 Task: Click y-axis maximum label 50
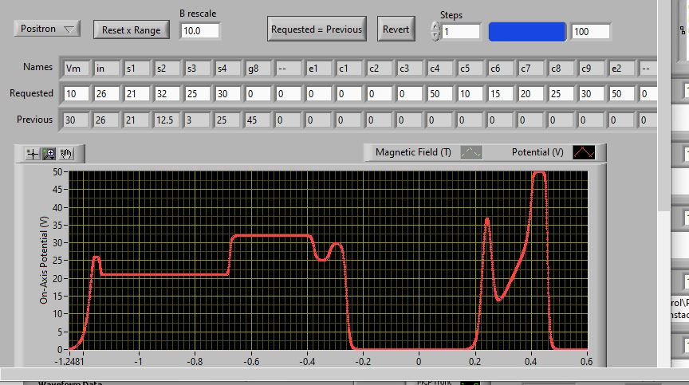57,171
